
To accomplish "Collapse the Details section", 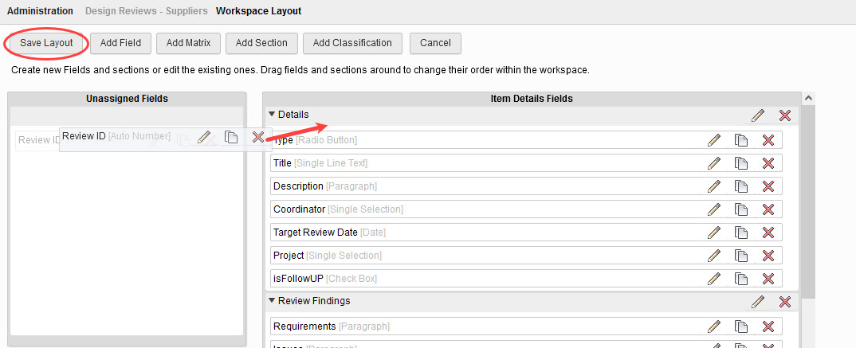I will click(x=272, y=115).
